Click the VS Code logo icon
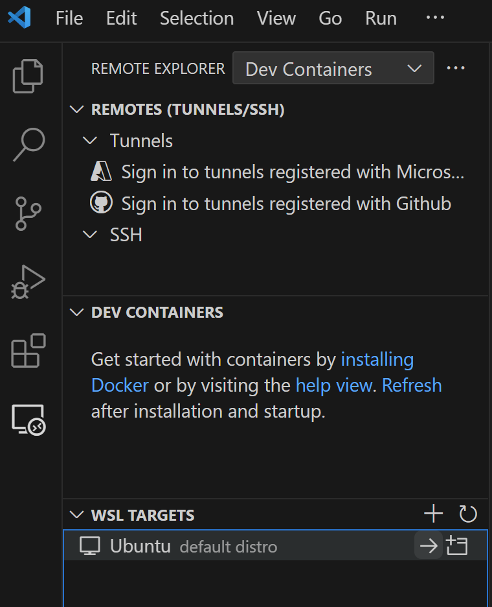Viewport: 492px width, 607px height. coord(19,18)
